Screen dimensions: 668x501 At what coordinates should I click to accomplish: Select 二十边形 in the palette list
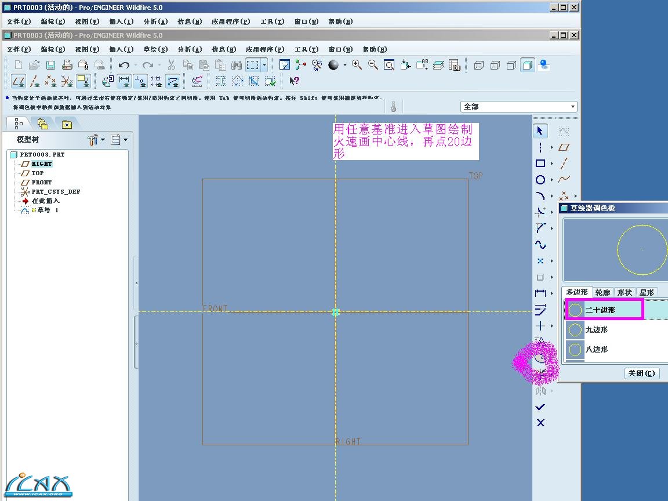(x=616, y=310)
